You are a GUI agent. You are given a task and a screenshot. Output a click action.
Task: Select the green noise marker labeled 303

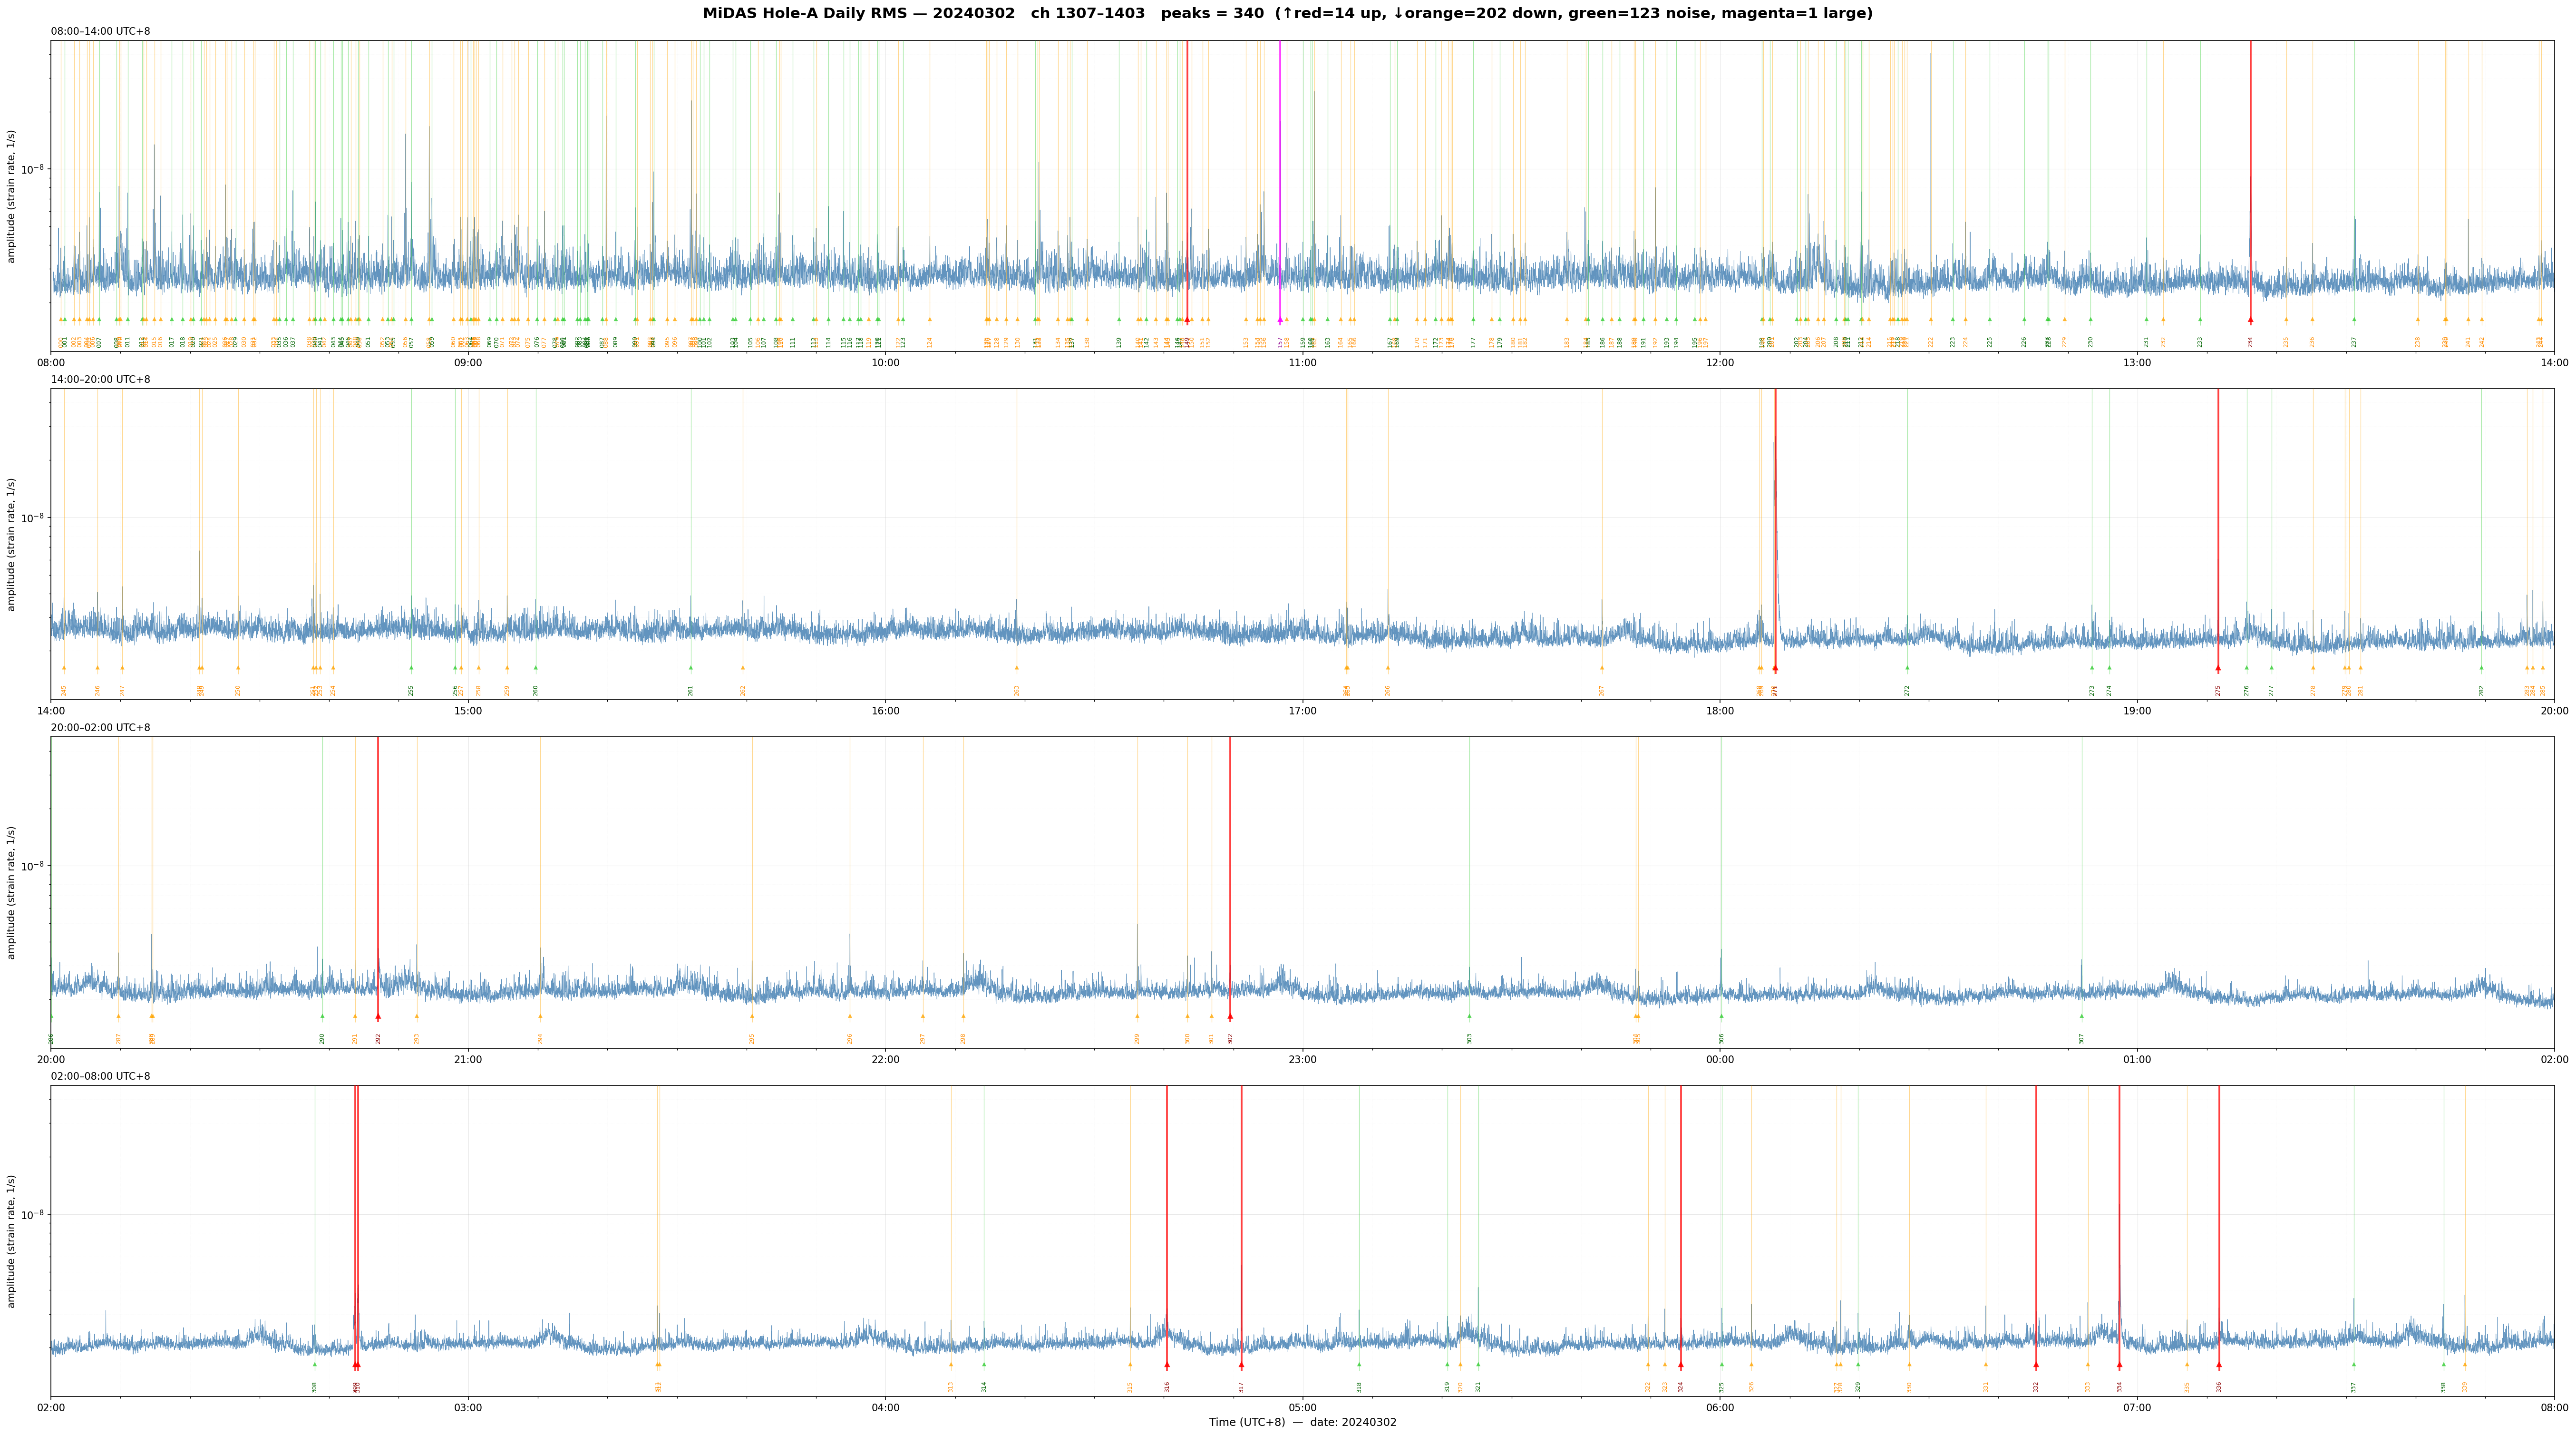(x=1469, y=1016)
